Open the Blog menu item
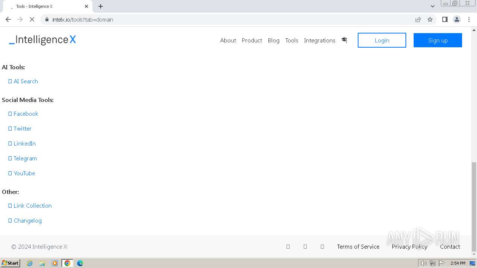 coord(274,40)
